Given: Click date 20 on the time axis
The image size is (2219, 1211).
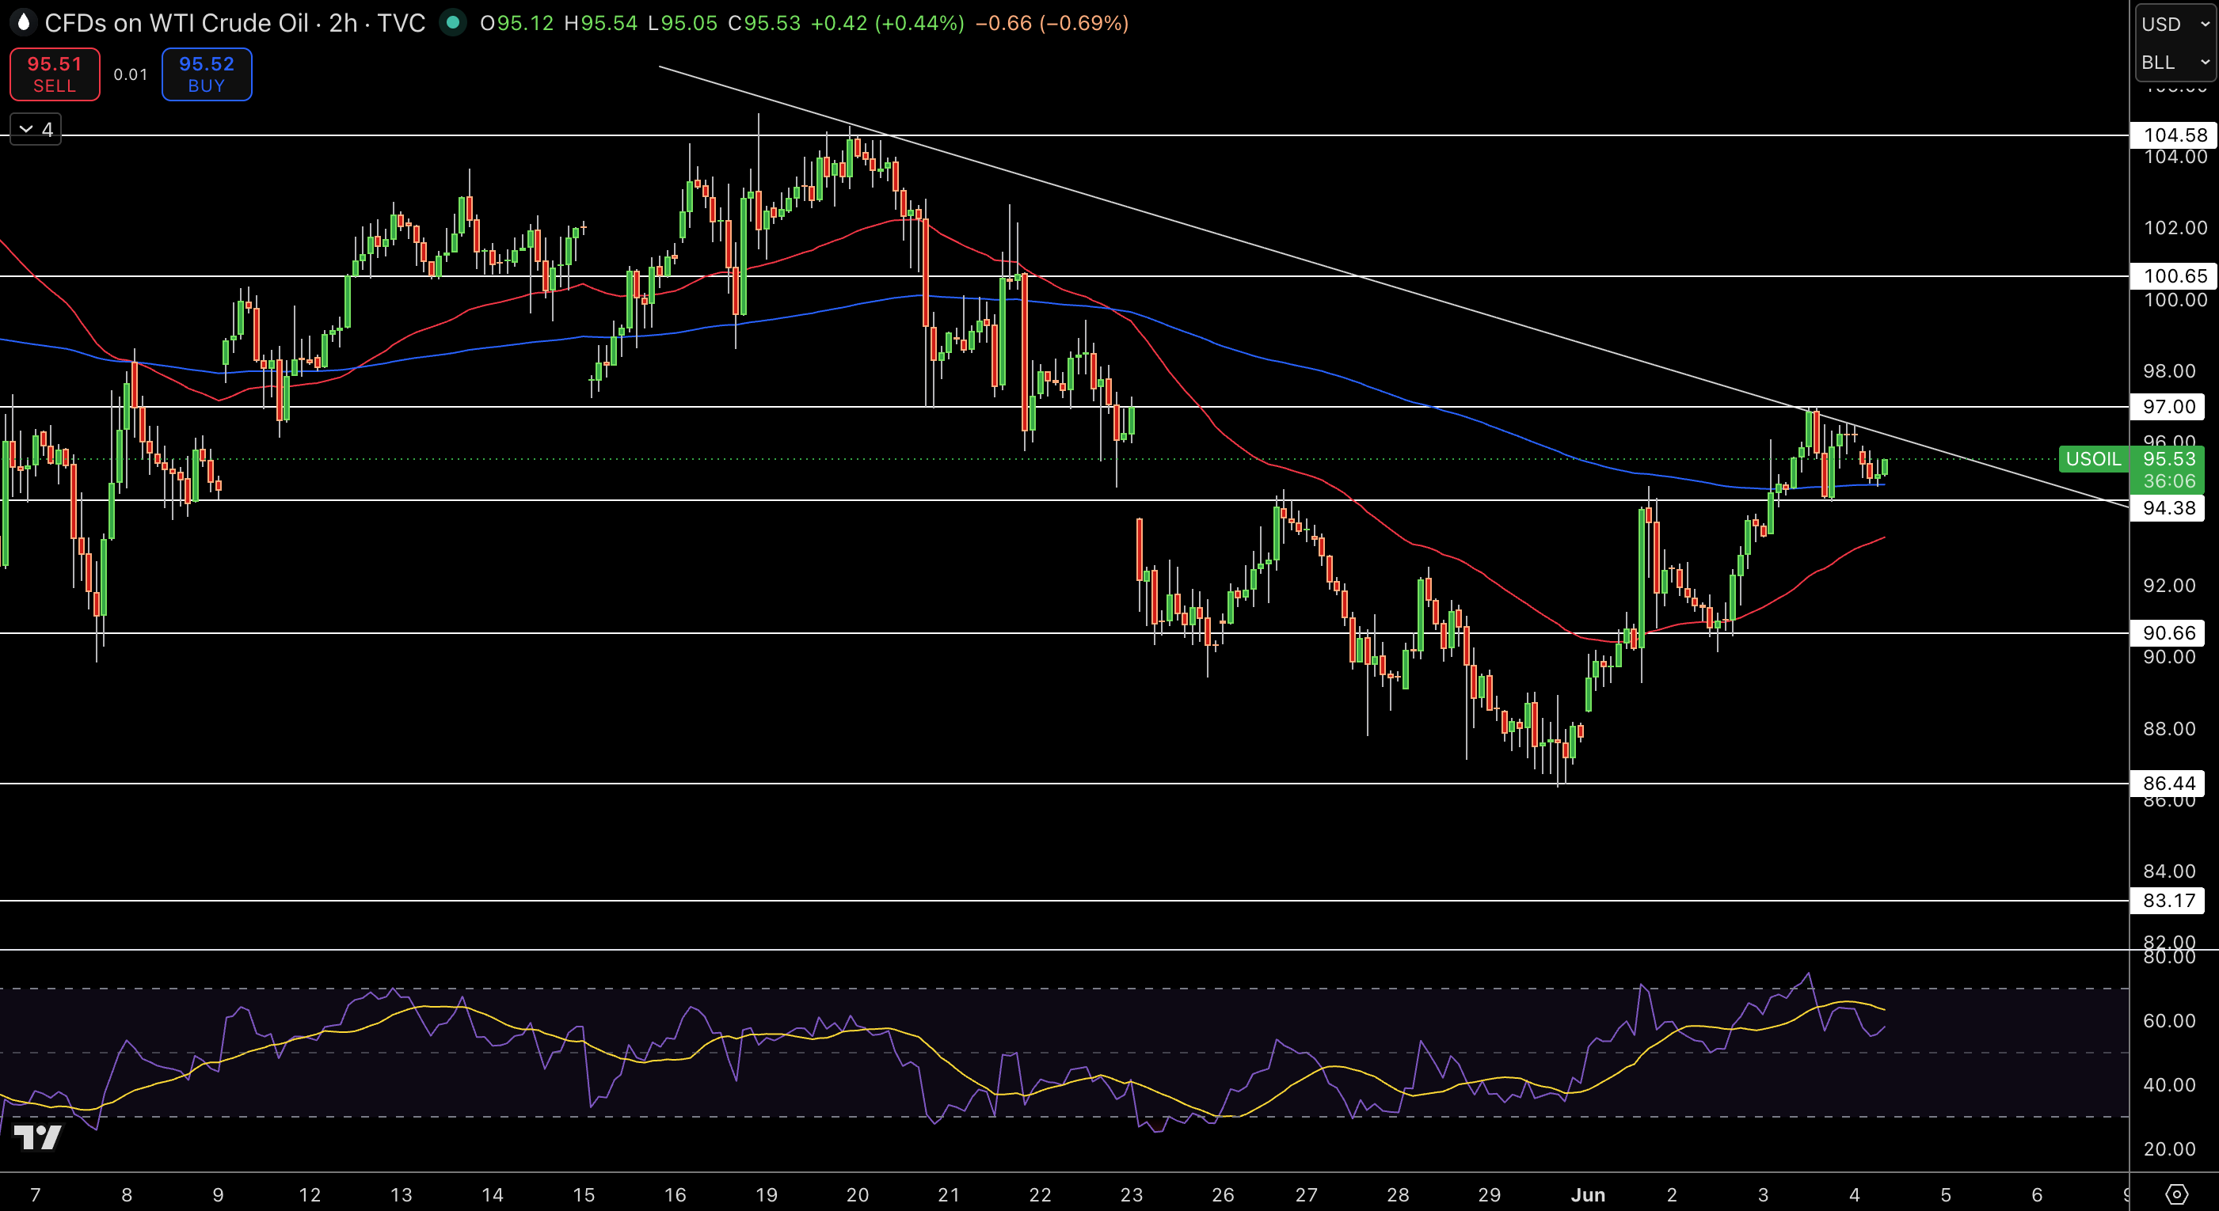Looking at the screenshot, I should [857, 1194].
